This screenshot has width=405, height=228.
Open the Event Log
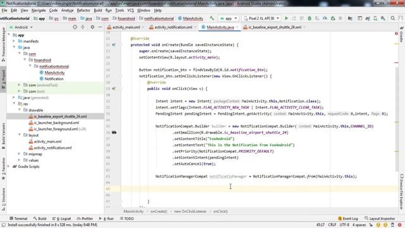[x=348, y=218]
